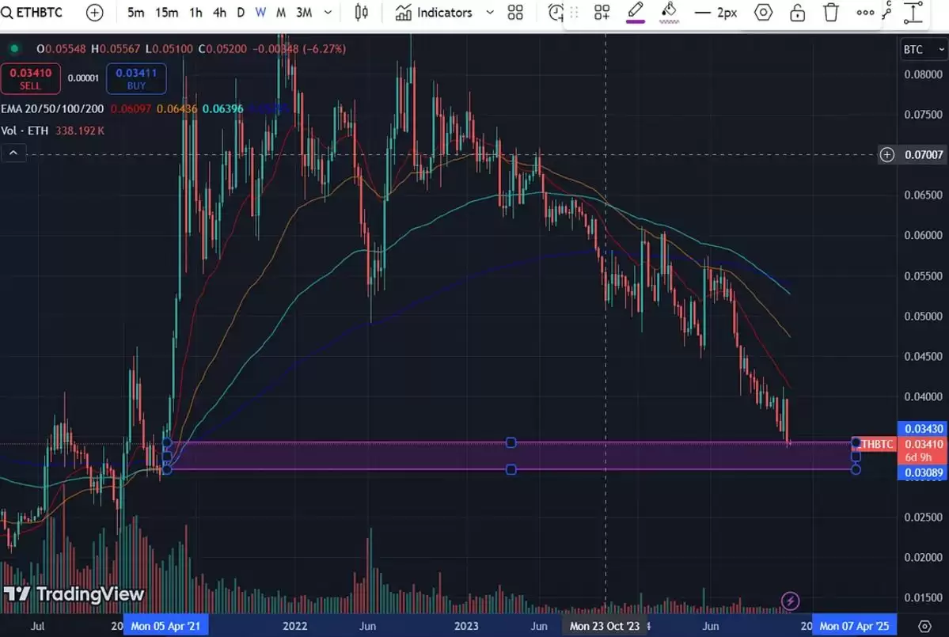
Task: Open the candlestick chart style icon
Action: click(x=361, y=12)
